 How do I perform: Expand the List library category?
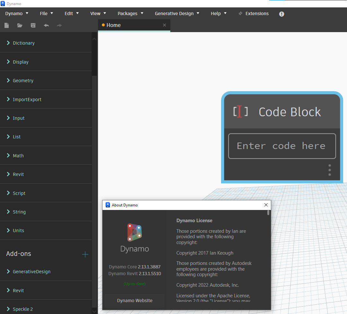(46, 137)
